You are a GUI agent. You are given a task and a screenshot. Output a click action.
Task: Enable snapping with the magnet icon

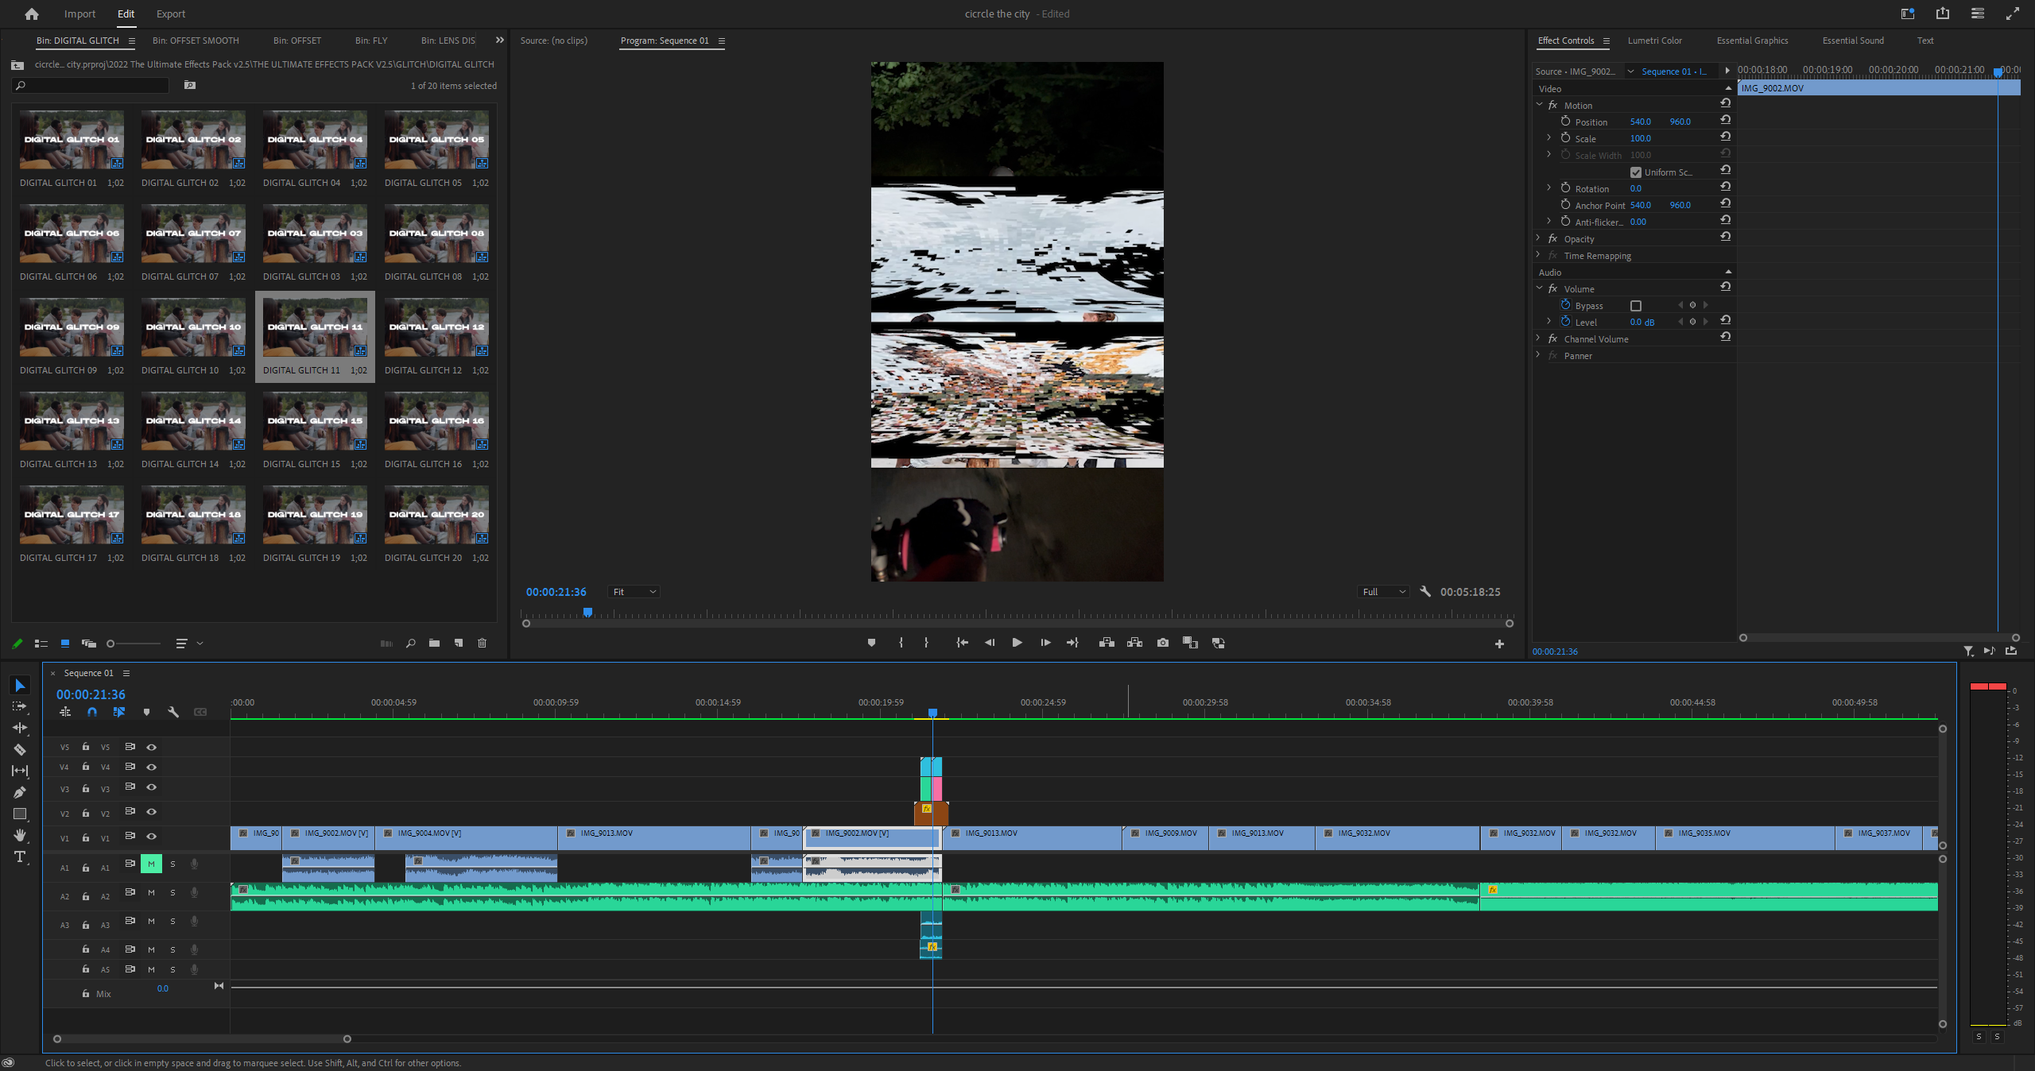92,713
